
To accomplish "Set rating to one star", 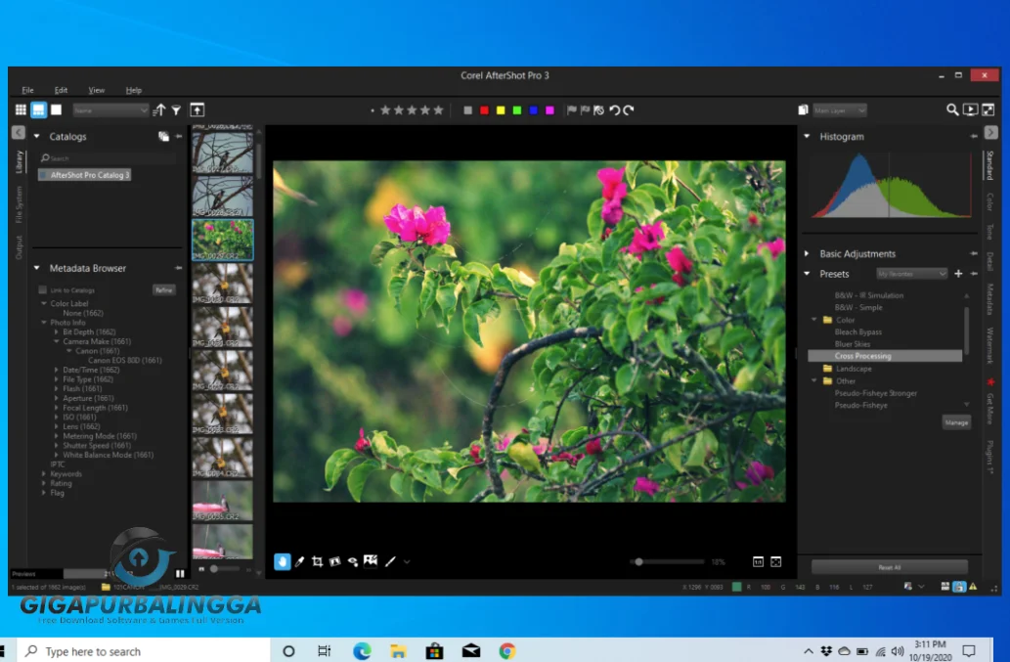I will point(385,110).
